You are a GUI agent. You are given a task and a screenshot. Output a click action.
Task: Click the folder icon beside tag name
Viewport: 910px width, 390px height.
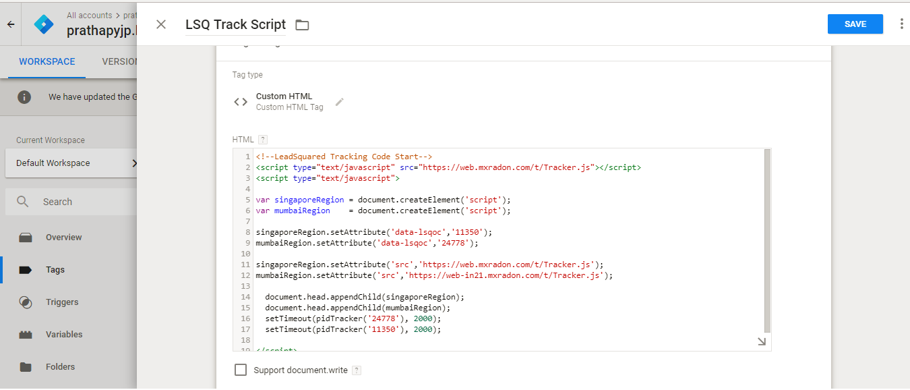point(302,25)
